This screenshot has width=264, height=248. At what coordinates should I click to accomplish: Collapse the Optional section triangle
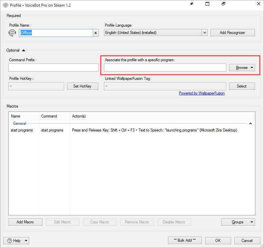pyautogui.click(x=23, y=50)
